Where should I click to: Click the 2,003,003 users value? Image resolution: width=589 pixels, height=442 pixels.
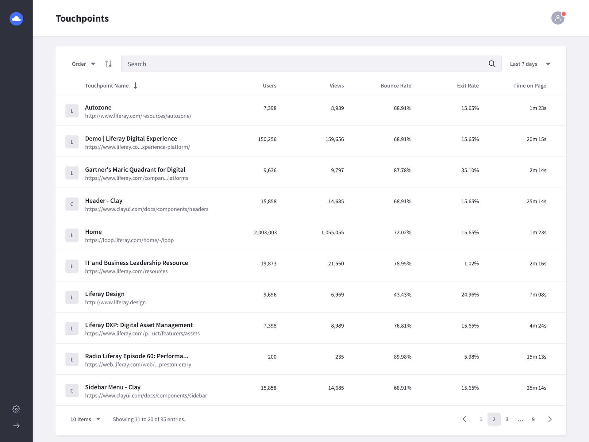pyautogui.click(x=265, y=233)
